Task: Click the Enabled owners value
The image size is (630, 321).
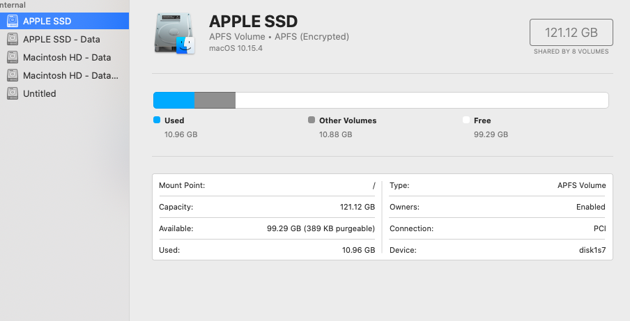Action: [x=591, y=207]
